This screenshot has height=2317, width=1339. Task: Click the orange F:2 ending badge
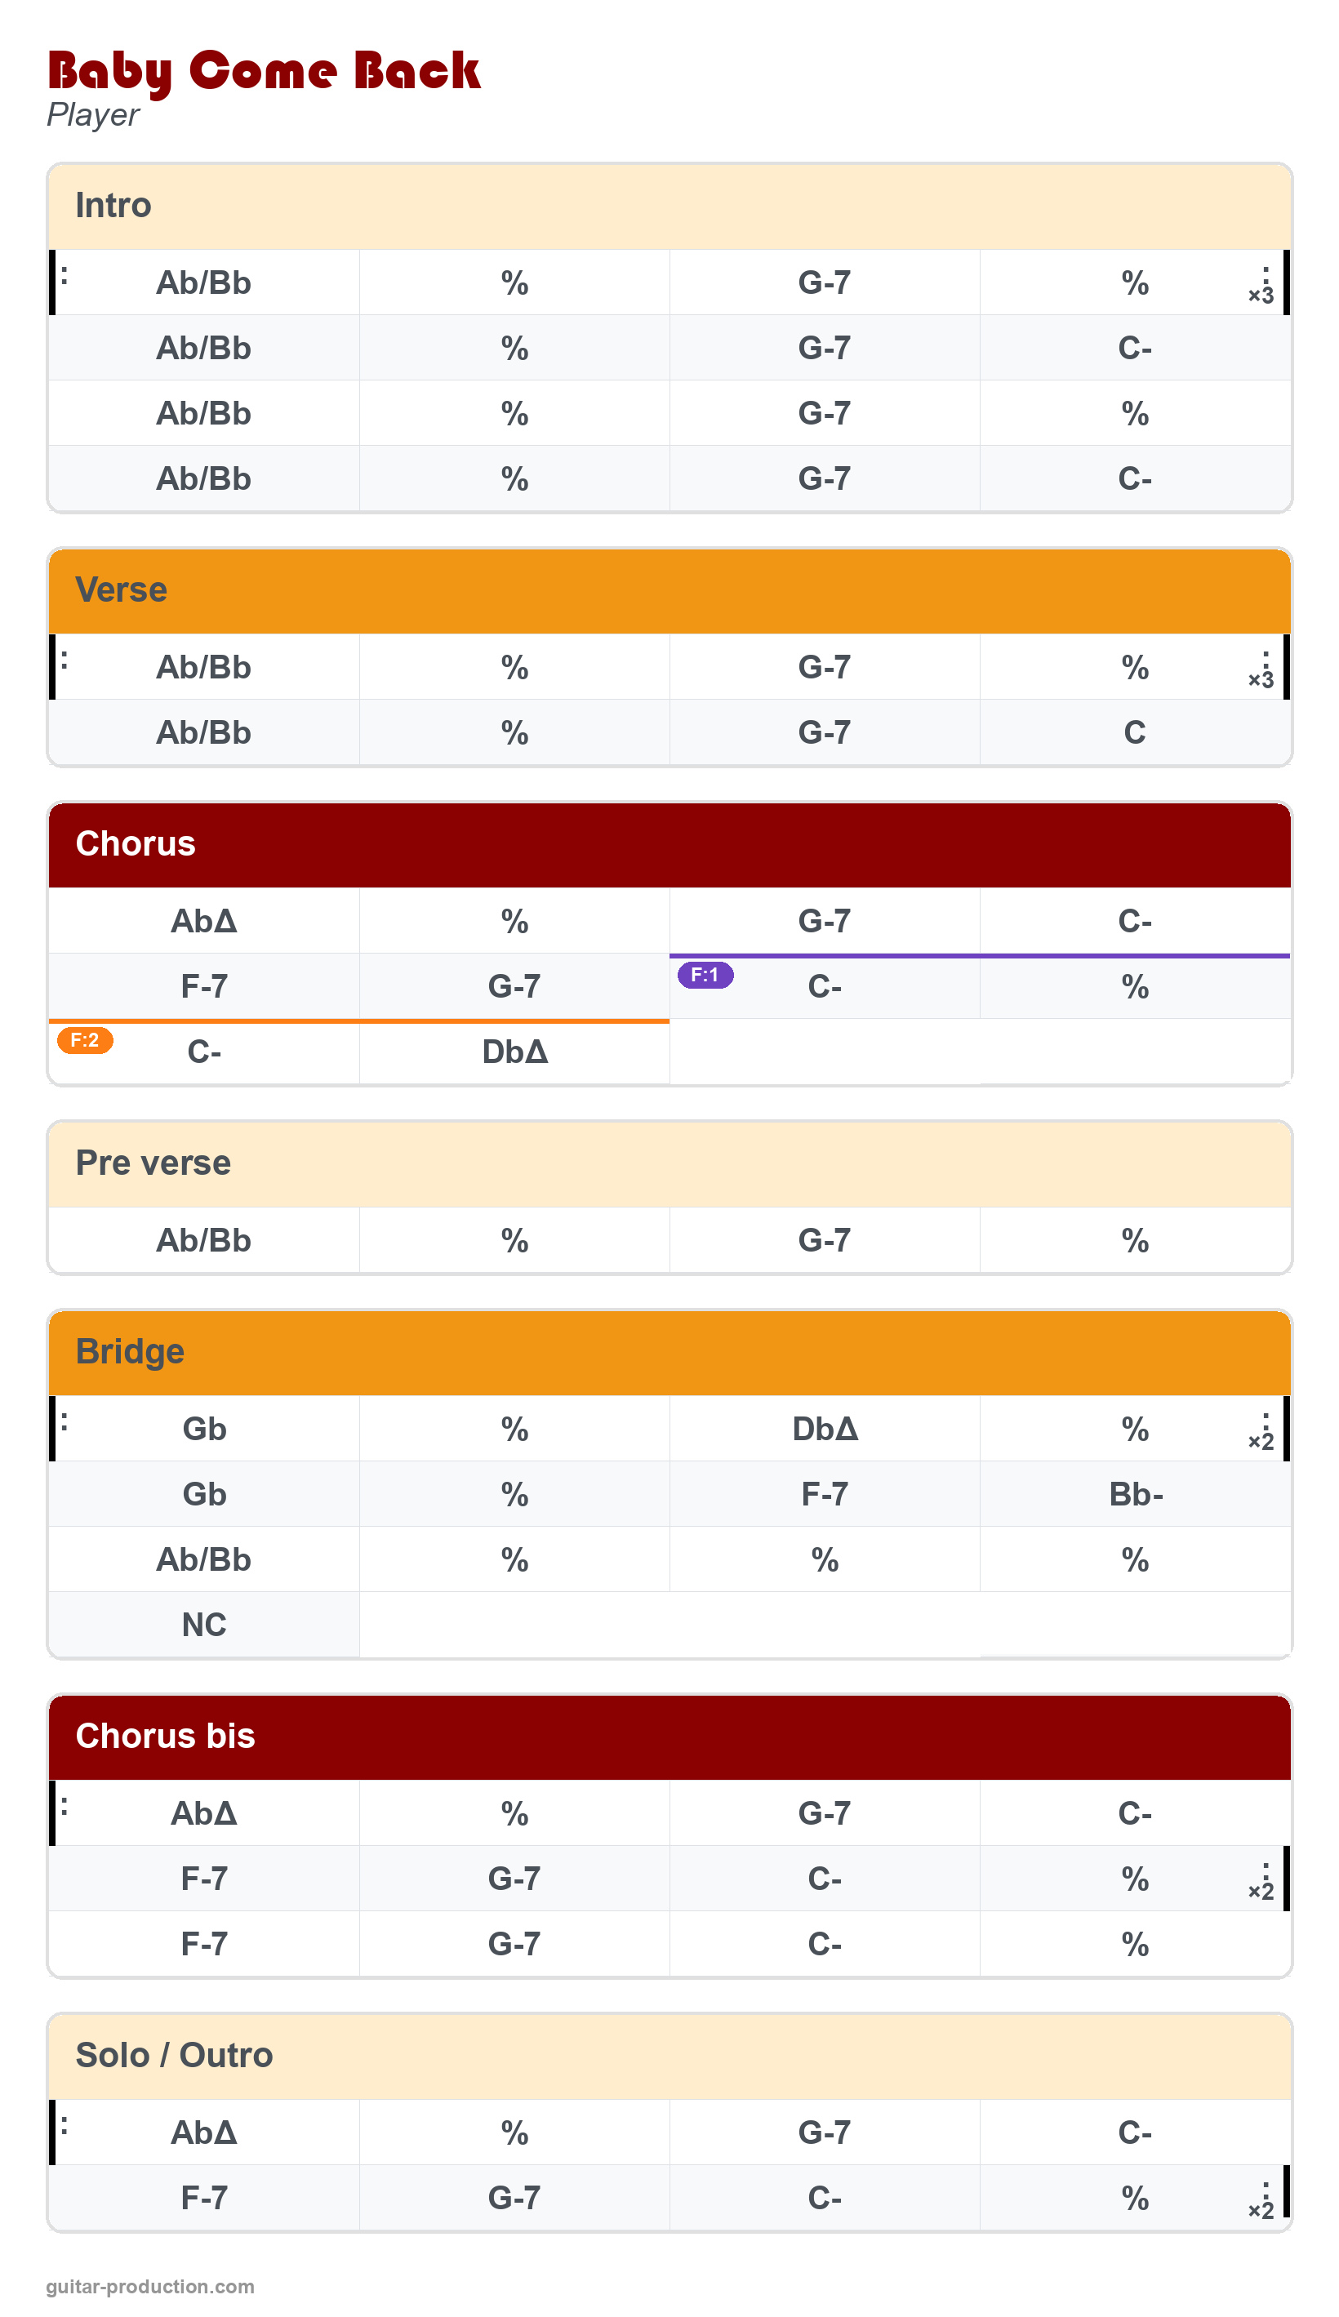[85, 1041]
